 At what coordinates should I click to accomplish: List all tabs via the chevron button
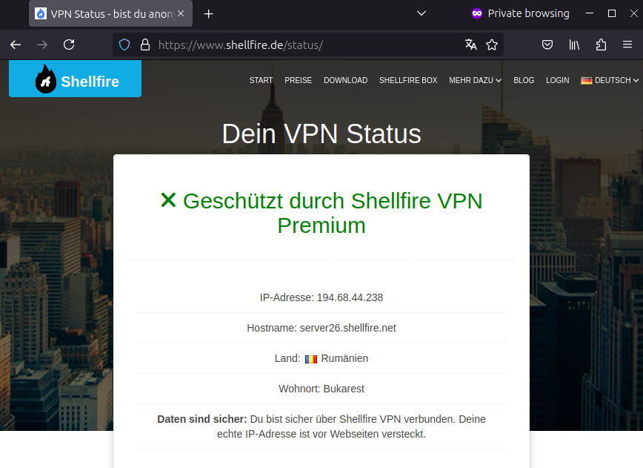tap(422, 13)
